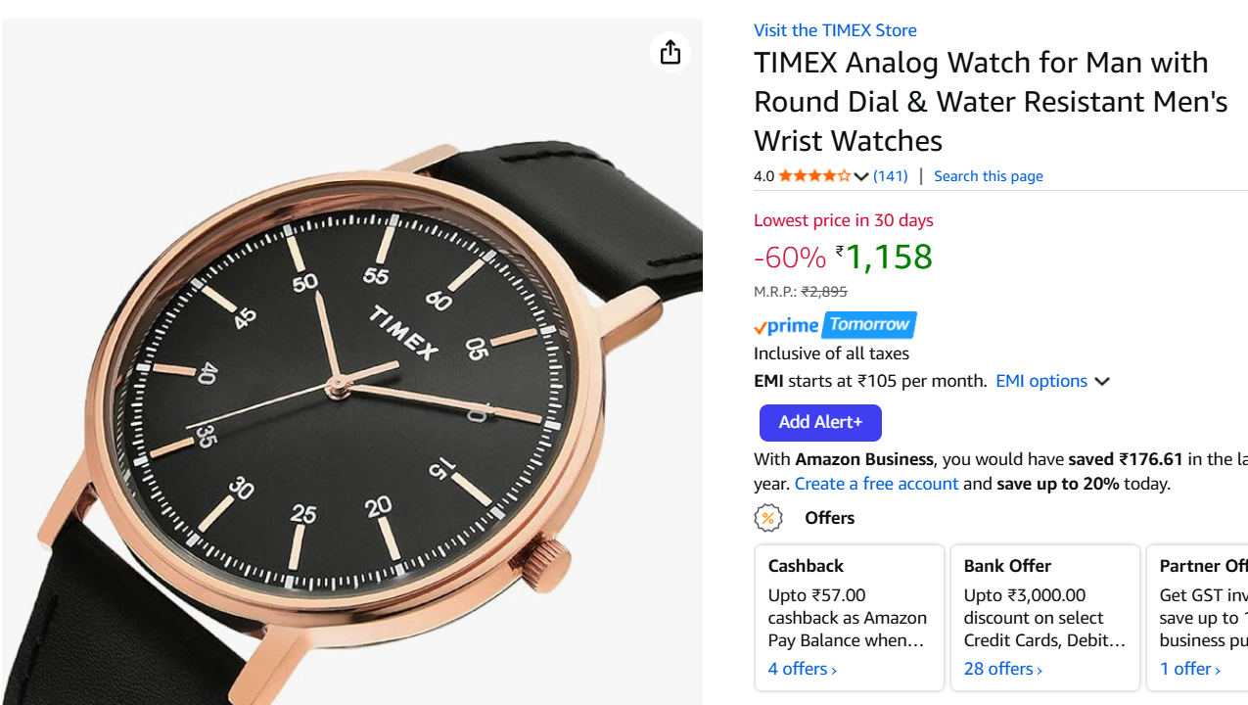
Task: Open the 28 offers bank link
Action: tap(1002, 669)
